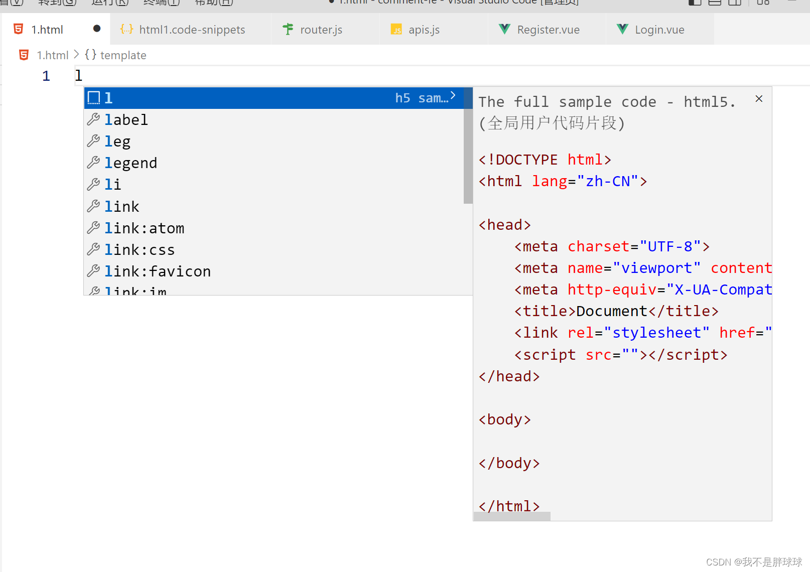Click the wrench icon beside link:css
The height and width of the screenshot is (572, 810).
click(x=93, y=249)
